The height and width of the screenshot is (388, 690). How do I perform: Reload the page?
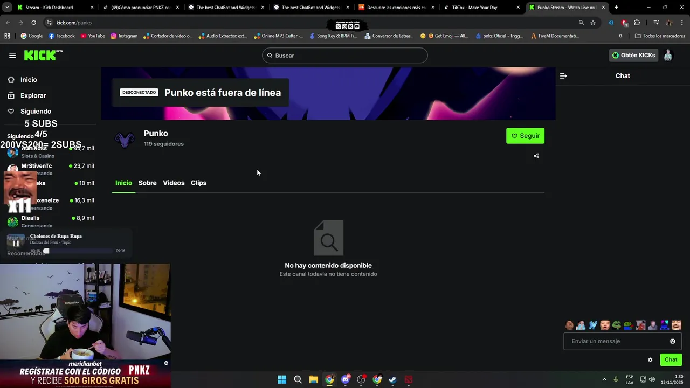tap(33, 23)
